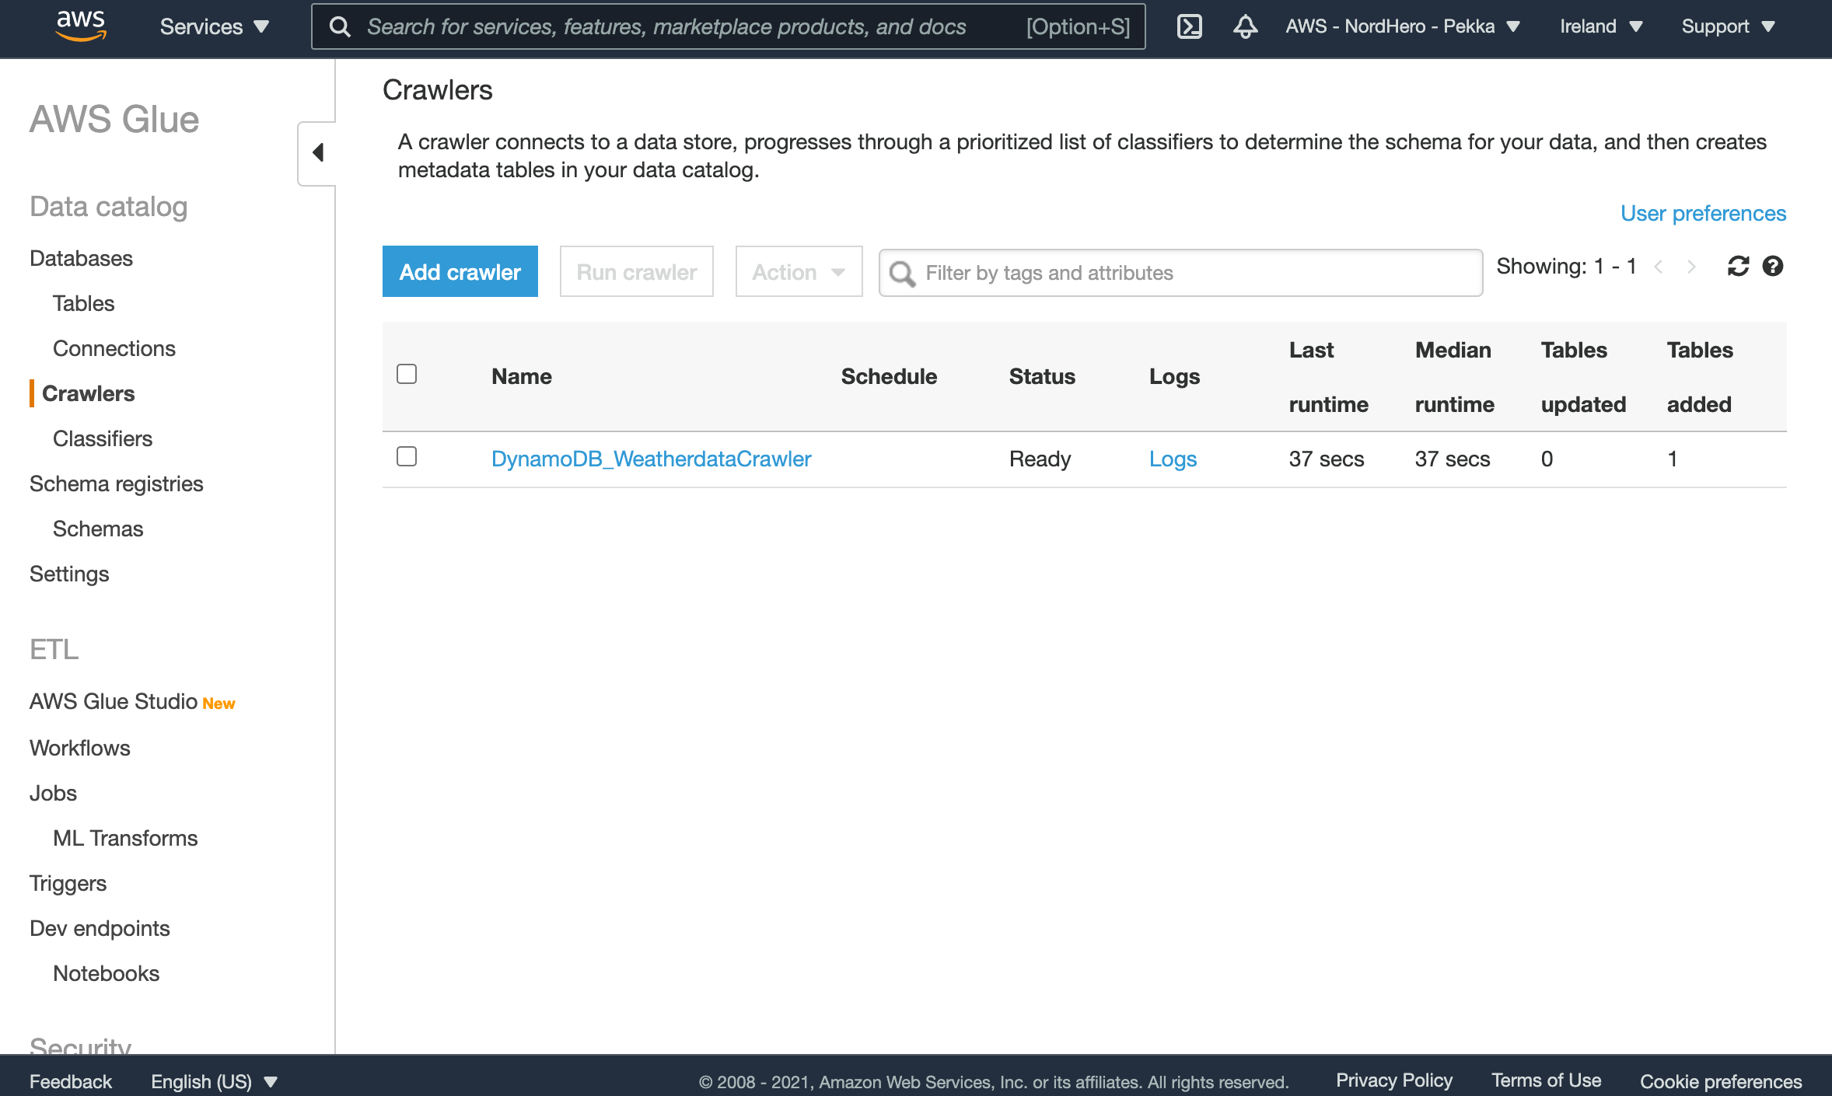The width and height of the screenshot is (1832, 1096).
Task: Collapse the AWS Glue side navigation
Action: click(x=317, y=153)
